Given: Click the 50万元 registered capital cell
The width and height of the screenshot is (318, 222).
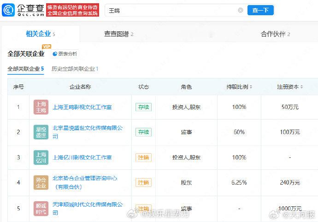Looking at the screenshot, I should pyautogui.click(x=290, y=107).
